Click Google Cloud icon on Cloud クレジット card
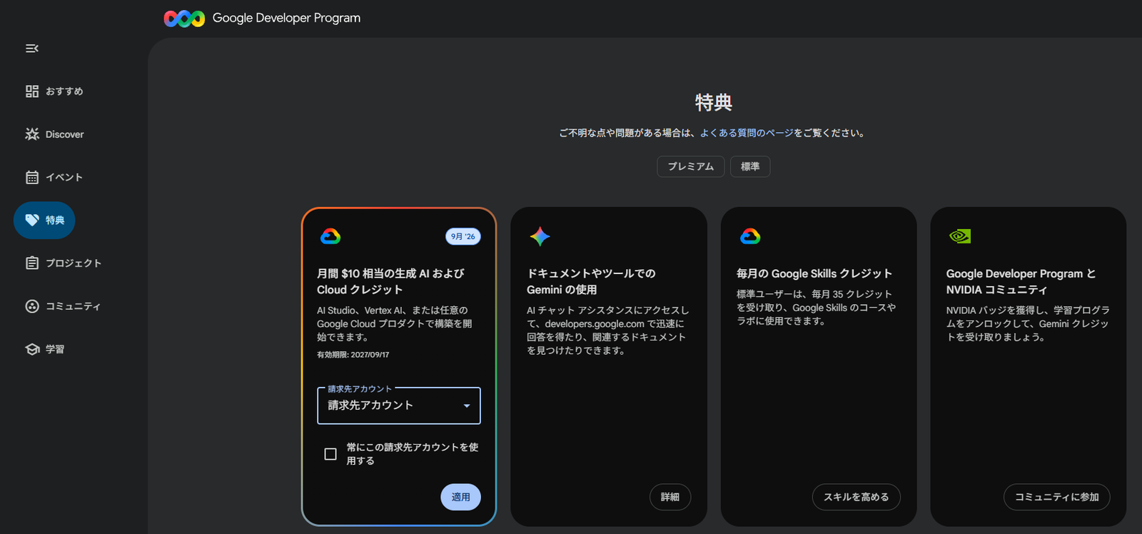The height and width of the screenshot is (534, 1142). click(330, 236)
